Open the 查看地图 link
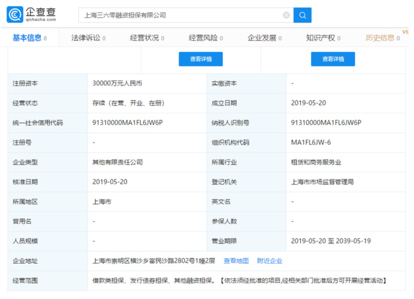Viewport: 414px width, 299px height. point(236,261)
